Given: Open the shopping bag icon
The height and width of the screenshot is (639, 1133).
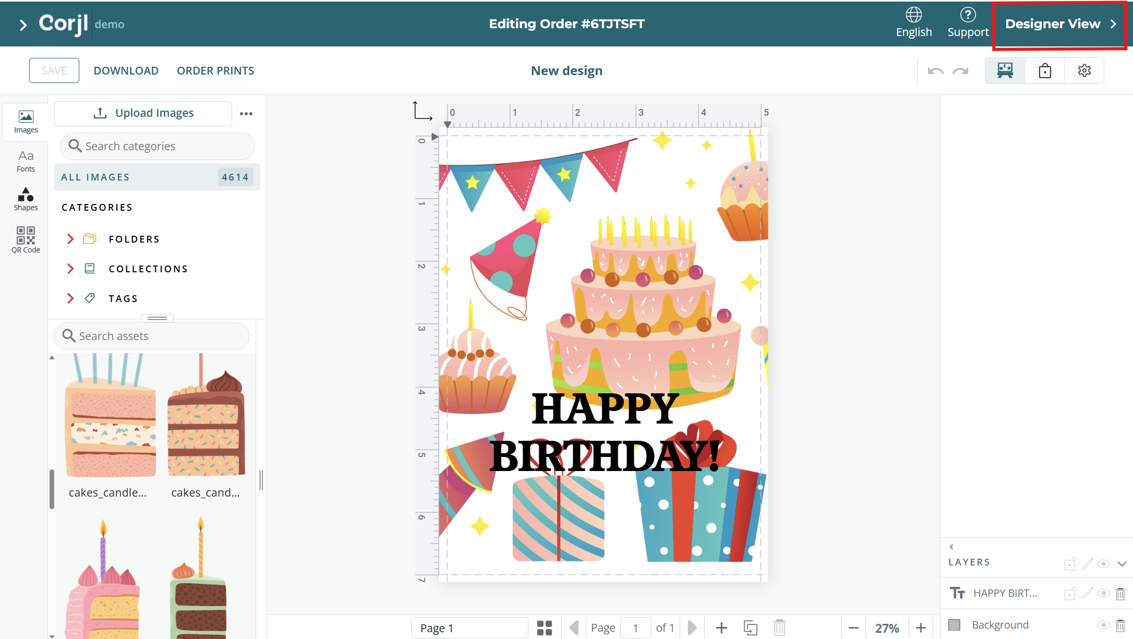Looking at the screenshot, I should point(1044,71).
